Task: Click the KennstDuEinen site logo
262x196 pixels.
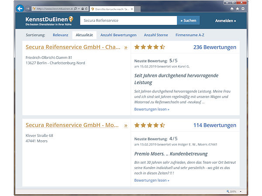Action: pos(49,20)
